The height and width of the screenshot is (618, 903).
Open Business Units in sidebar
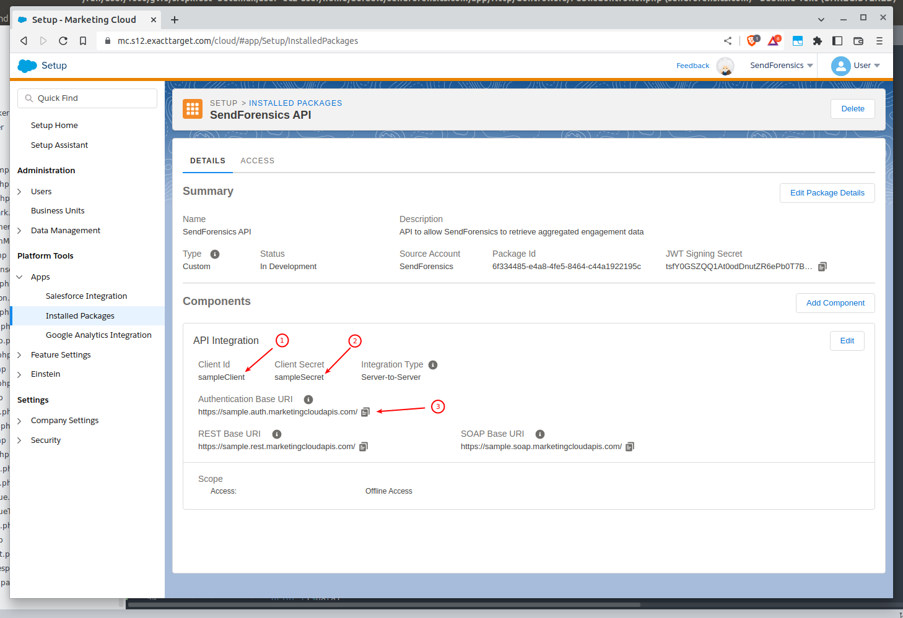click(x=58, y=211)
